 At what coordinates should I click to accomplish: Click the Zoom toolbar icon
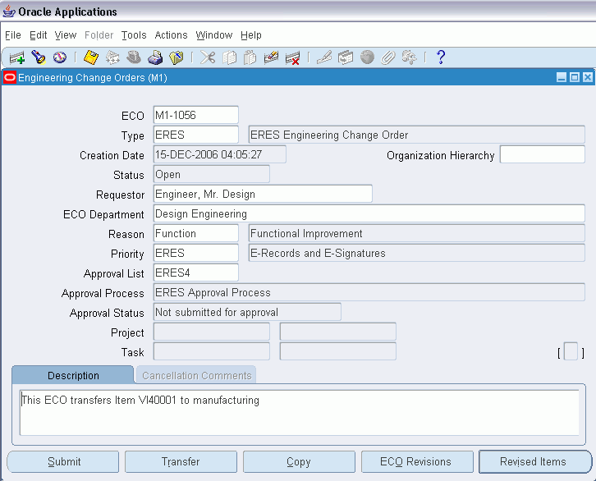(x=346, y=57)
